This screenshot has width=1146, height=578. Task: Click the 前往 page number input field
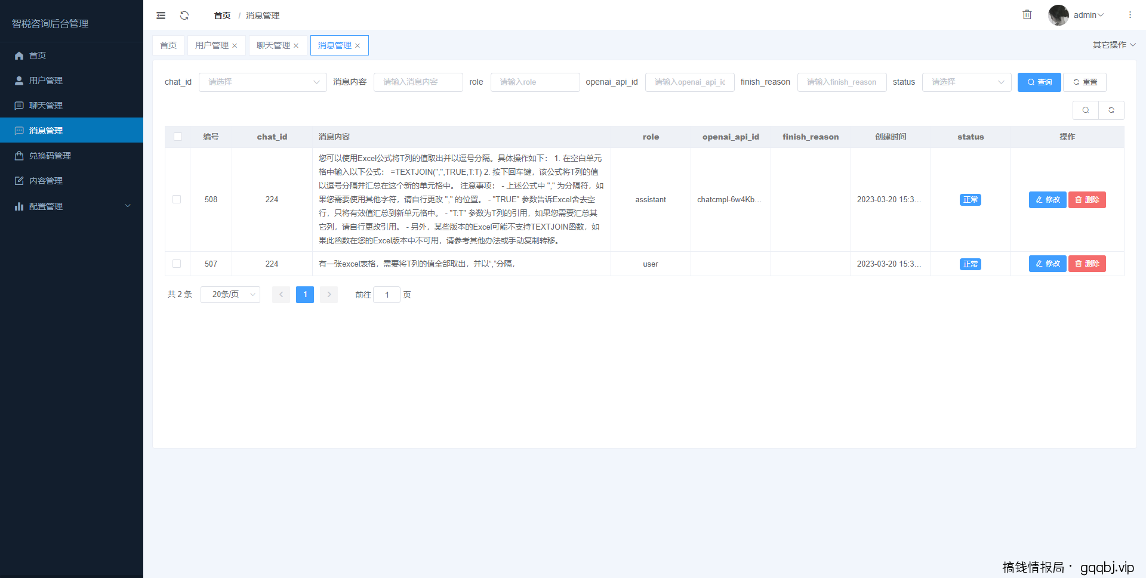(x=387, y=294)
